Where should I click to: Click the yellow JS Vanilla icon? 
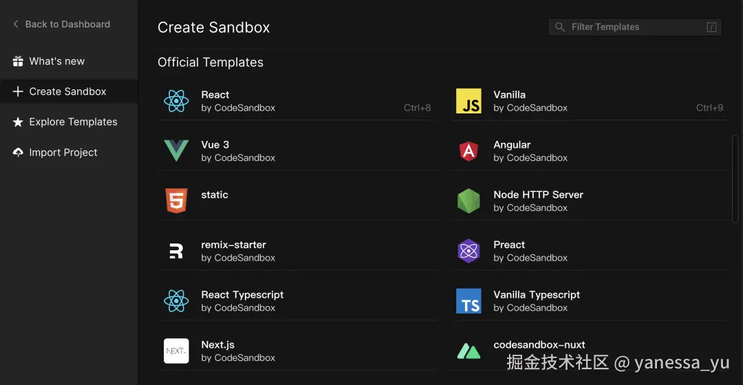tap(469, 102)
